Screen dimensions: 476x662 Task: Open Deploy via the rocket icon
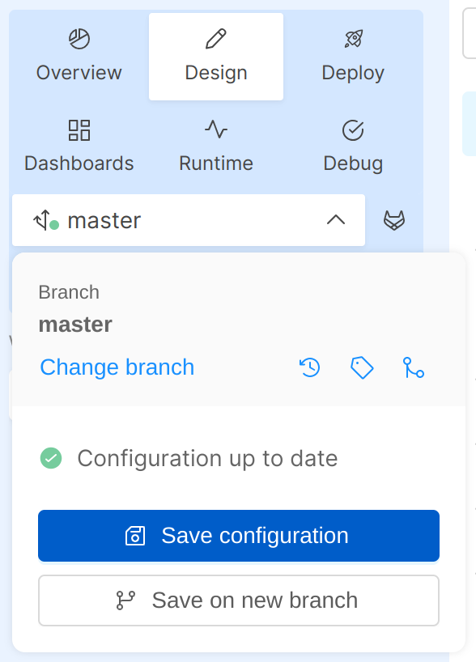point(353,39)
